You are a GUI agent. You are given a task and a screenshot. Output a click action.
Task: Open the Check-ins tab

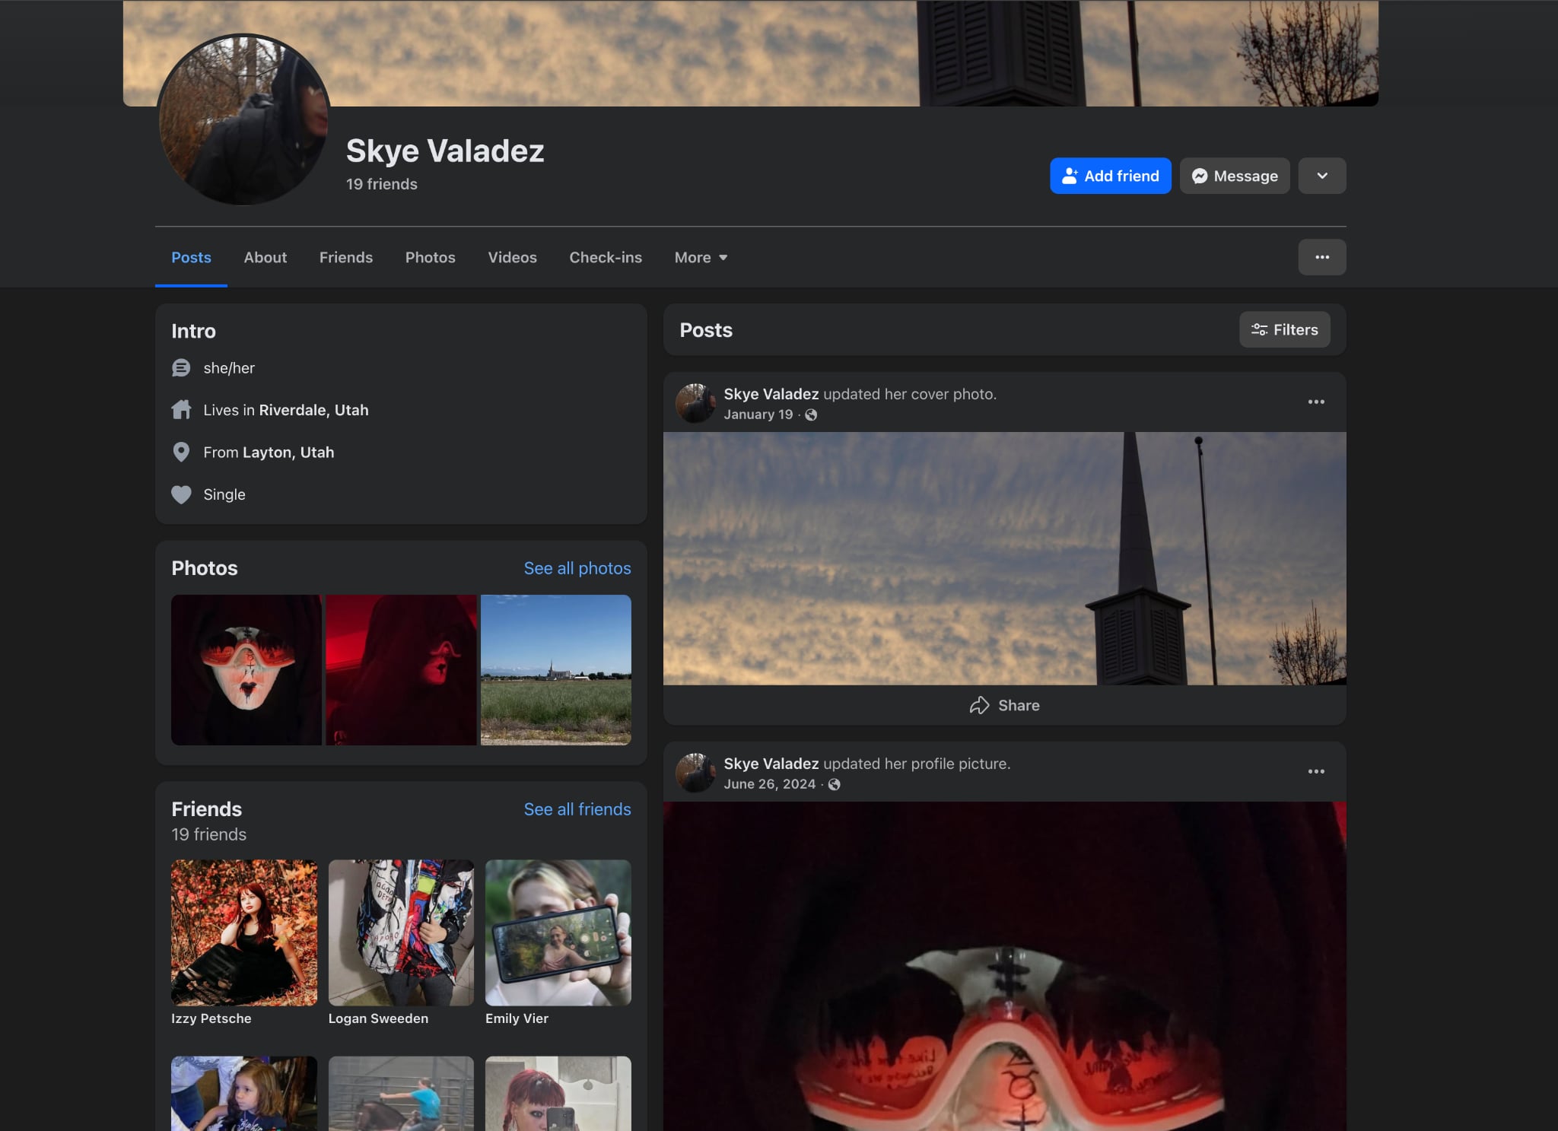click(605, 257)
